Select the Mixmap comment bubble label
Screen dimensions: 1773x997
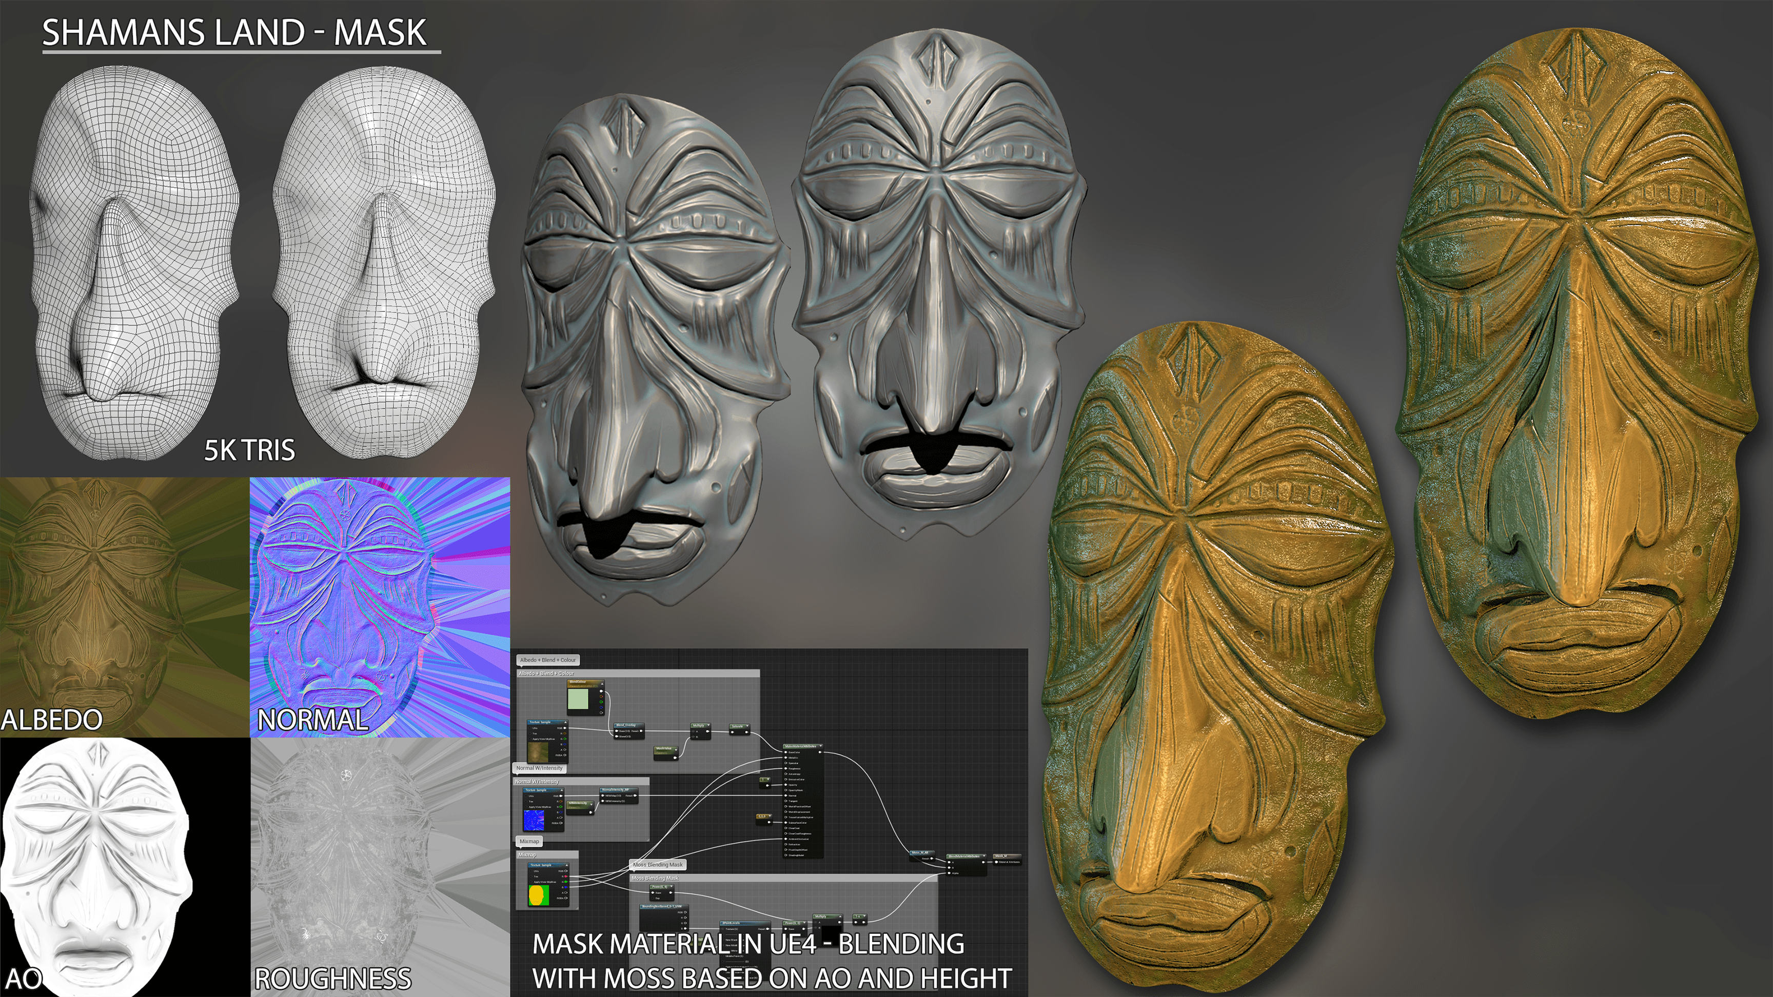click(529, 842)
